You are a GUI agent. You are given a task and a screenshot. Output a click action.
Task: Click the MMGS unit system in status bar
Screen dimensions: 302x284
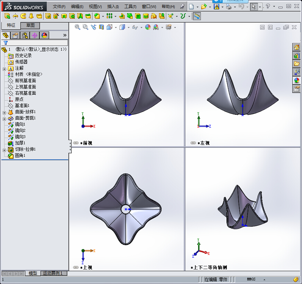(251, 279)
